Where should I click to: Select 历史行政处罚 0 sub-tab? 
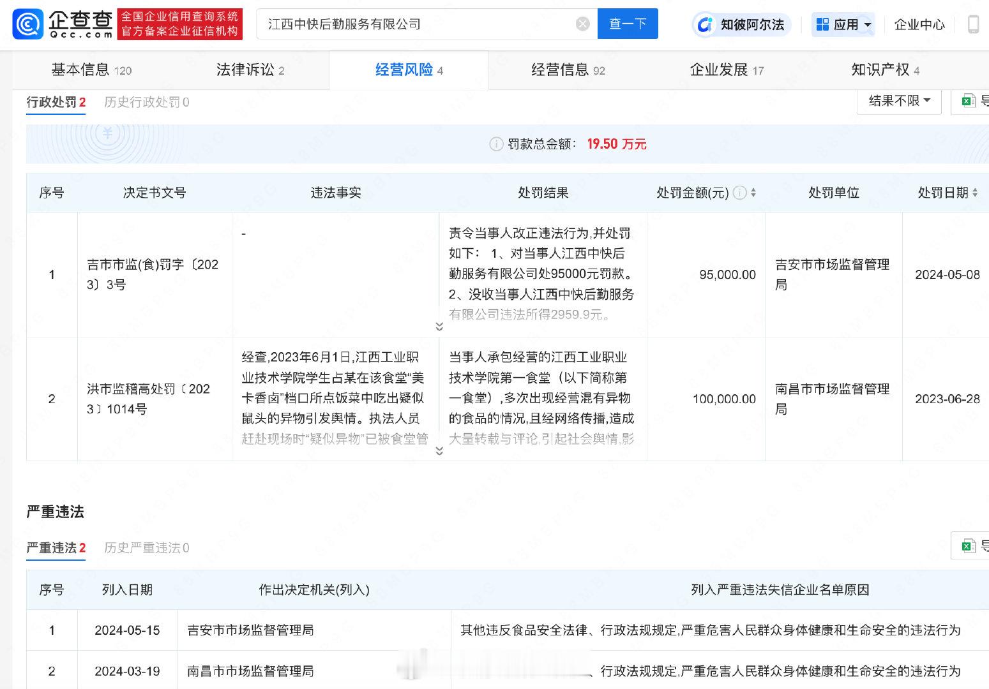point(147,102)
